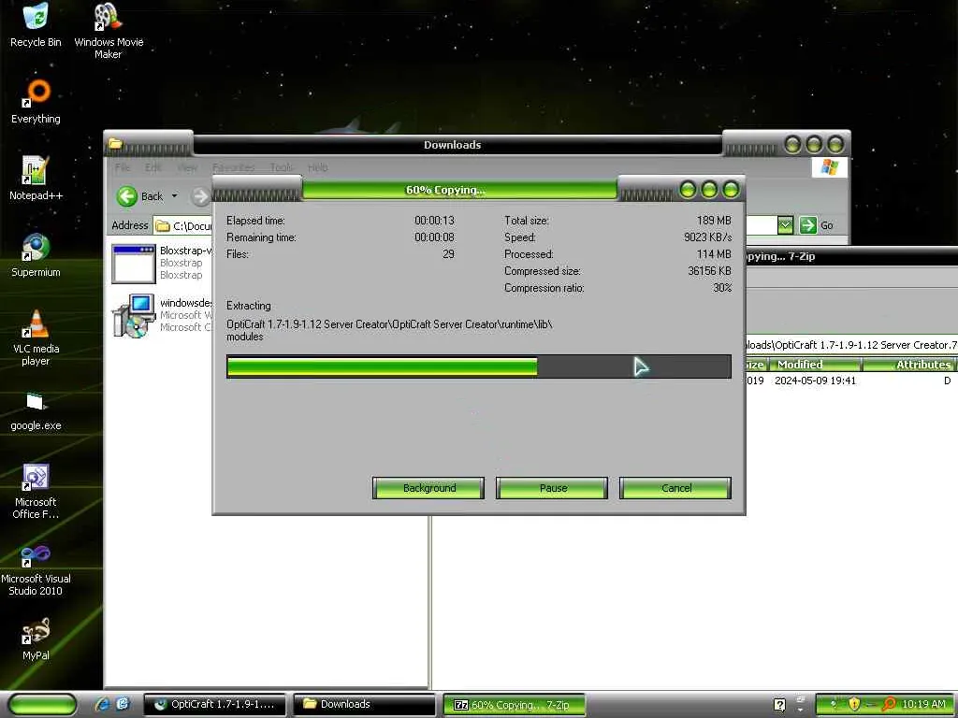Viewport: 958px width, 718px height.
Task: Click the Downloads window folder title icon
Action: 115,144
